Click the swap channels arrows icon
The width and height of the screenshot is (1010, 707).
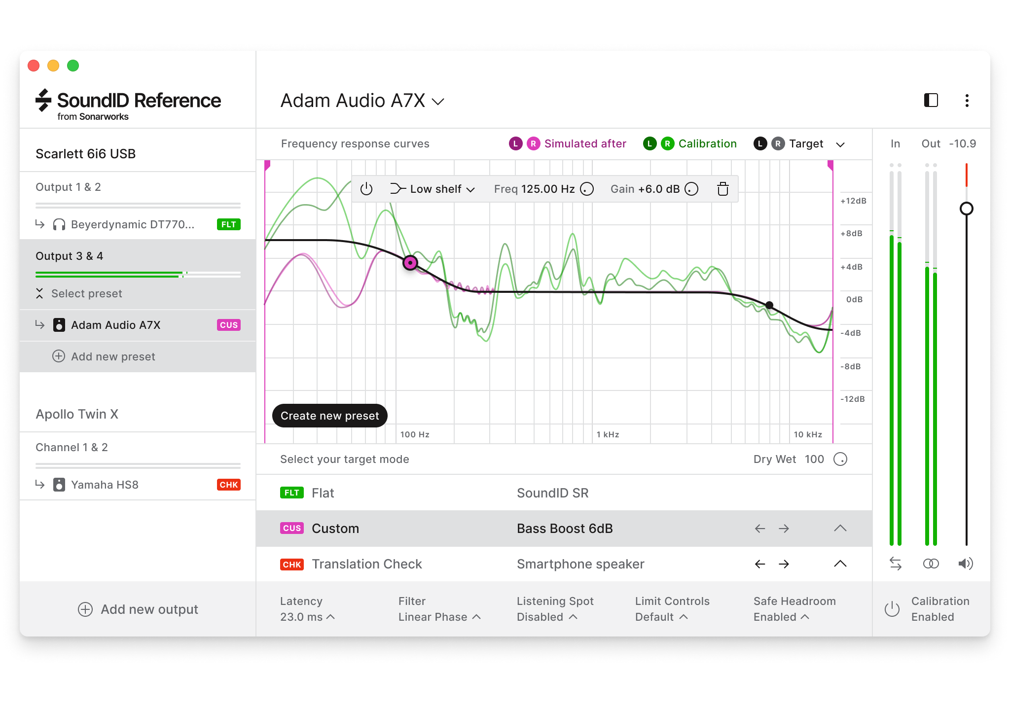[896, 564]
